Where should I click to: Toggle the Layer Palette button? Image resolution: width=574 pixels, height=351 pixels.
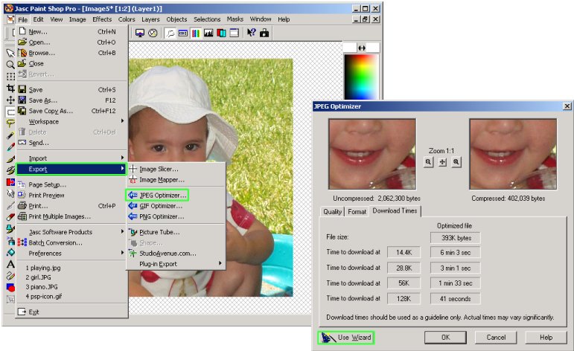(221, 33)
